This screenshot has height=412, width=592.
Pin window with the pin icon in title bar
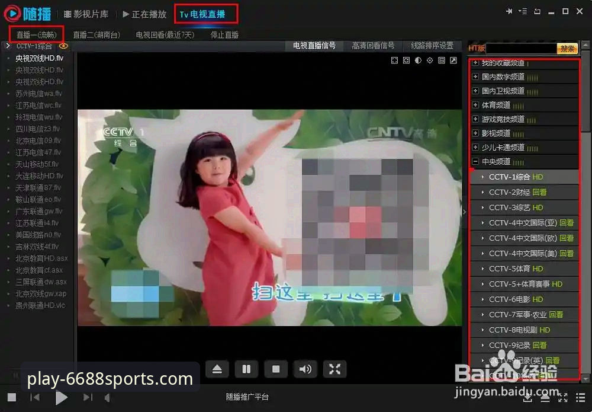click(x=509, y=11)
